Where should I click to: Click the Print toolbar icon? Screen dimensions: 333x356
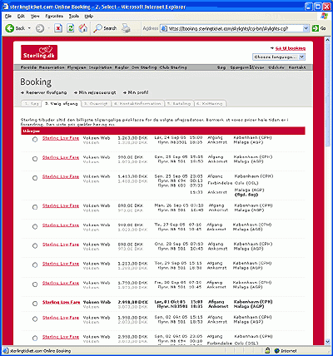coord(126,28)
